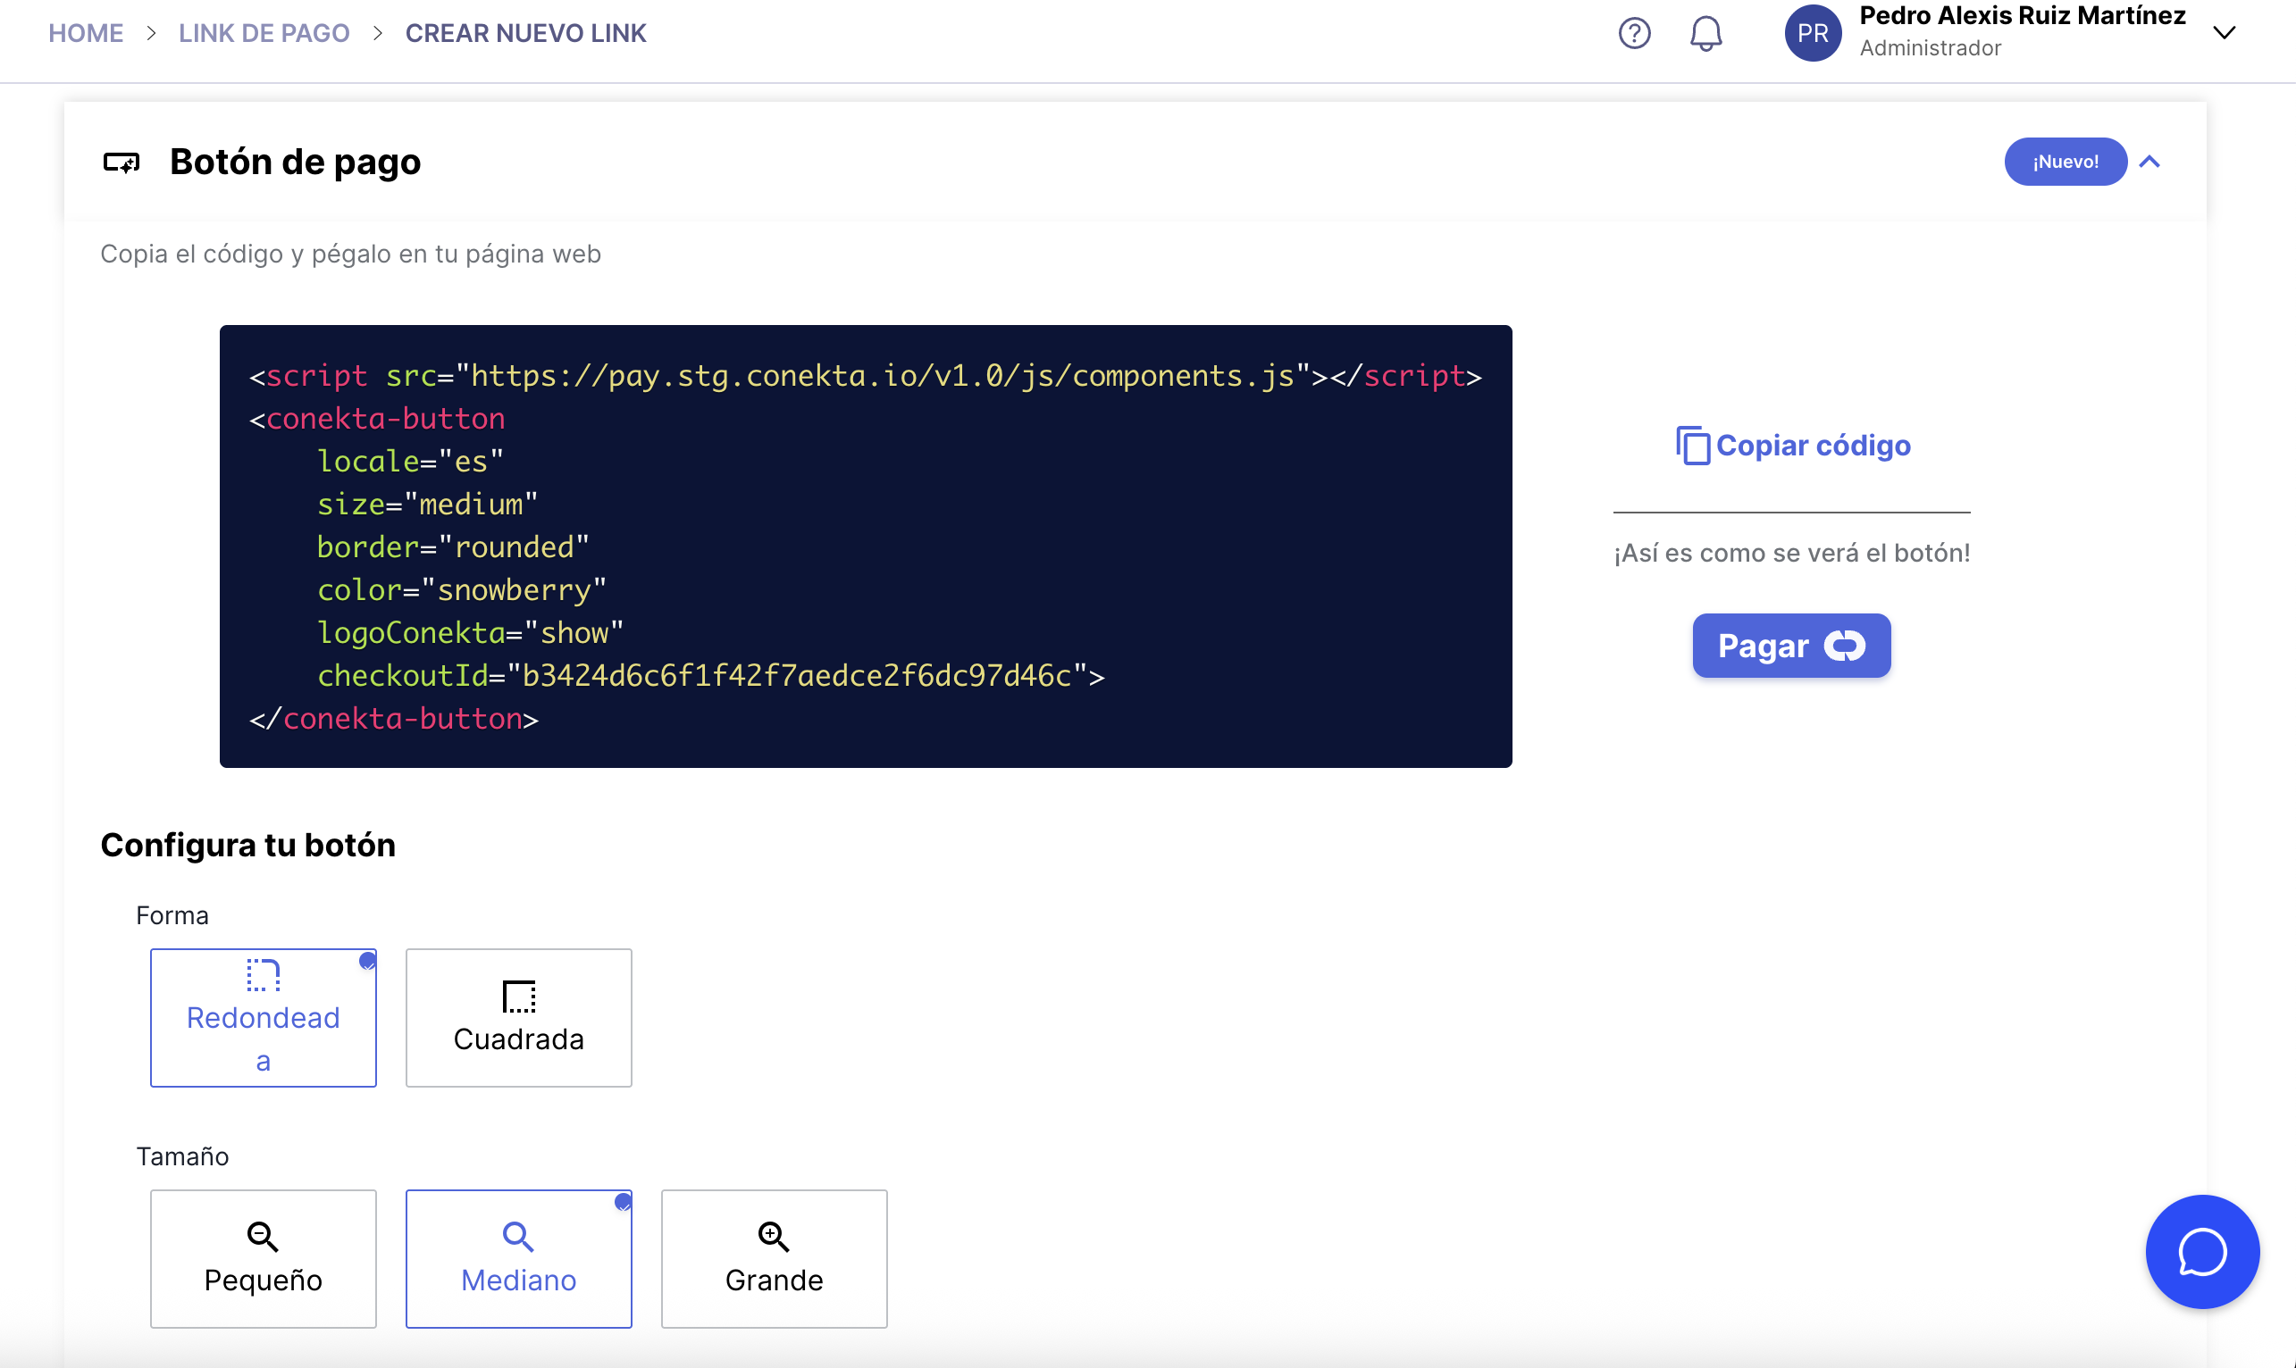Select the Mediano size option
Viewport: 2296px width, 1368px height.
point(518,1258)
